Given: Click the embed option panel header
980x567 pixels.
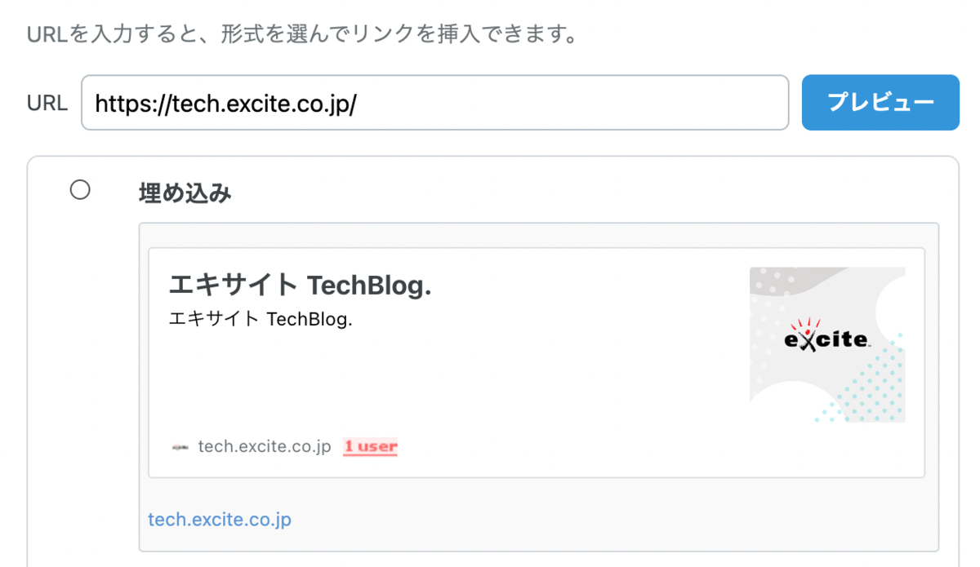Looking at the screenshot, I should [185, 192].
